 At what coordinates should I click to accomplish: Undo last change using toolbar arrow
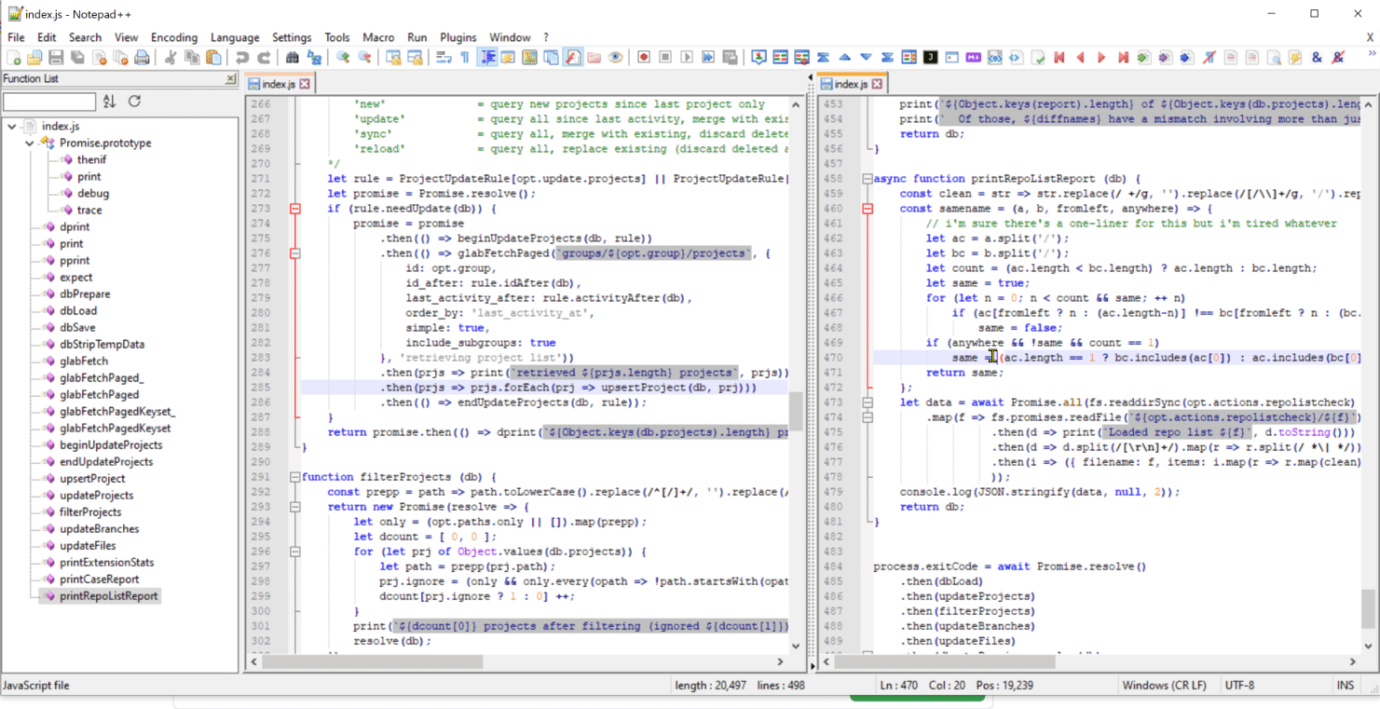pyautogui.click(x=242, y=58)
